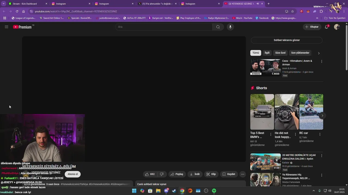
Task: Go back to previous page
Action: (x=4, y=11)
